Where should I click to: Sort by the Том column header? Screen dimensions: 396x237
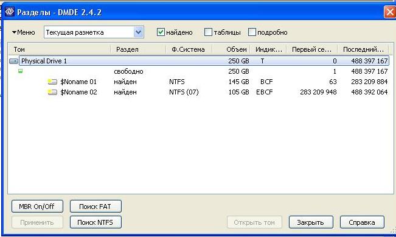tap(60, 49)
